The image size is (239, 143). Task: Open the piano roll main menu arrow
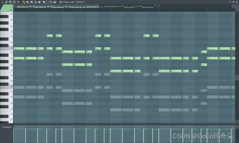pos(2,2)
